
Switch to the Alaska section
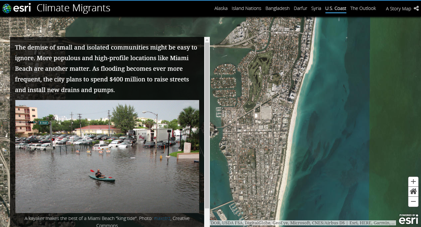click(221, 8)
